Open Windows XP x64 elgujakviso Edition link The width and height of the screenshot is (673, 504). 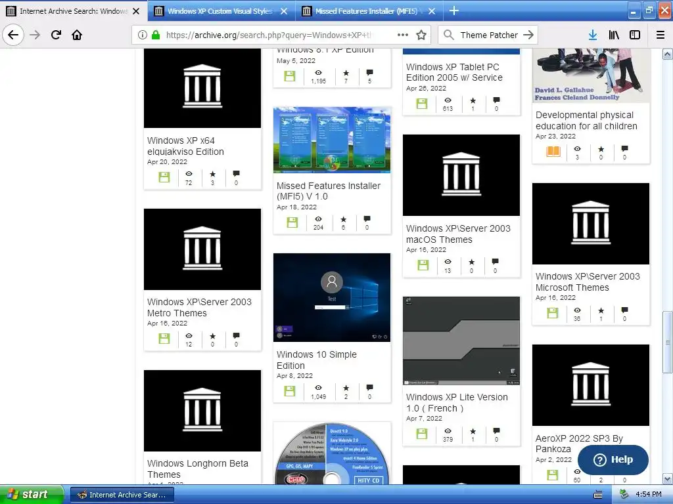(x=185, y=146)
